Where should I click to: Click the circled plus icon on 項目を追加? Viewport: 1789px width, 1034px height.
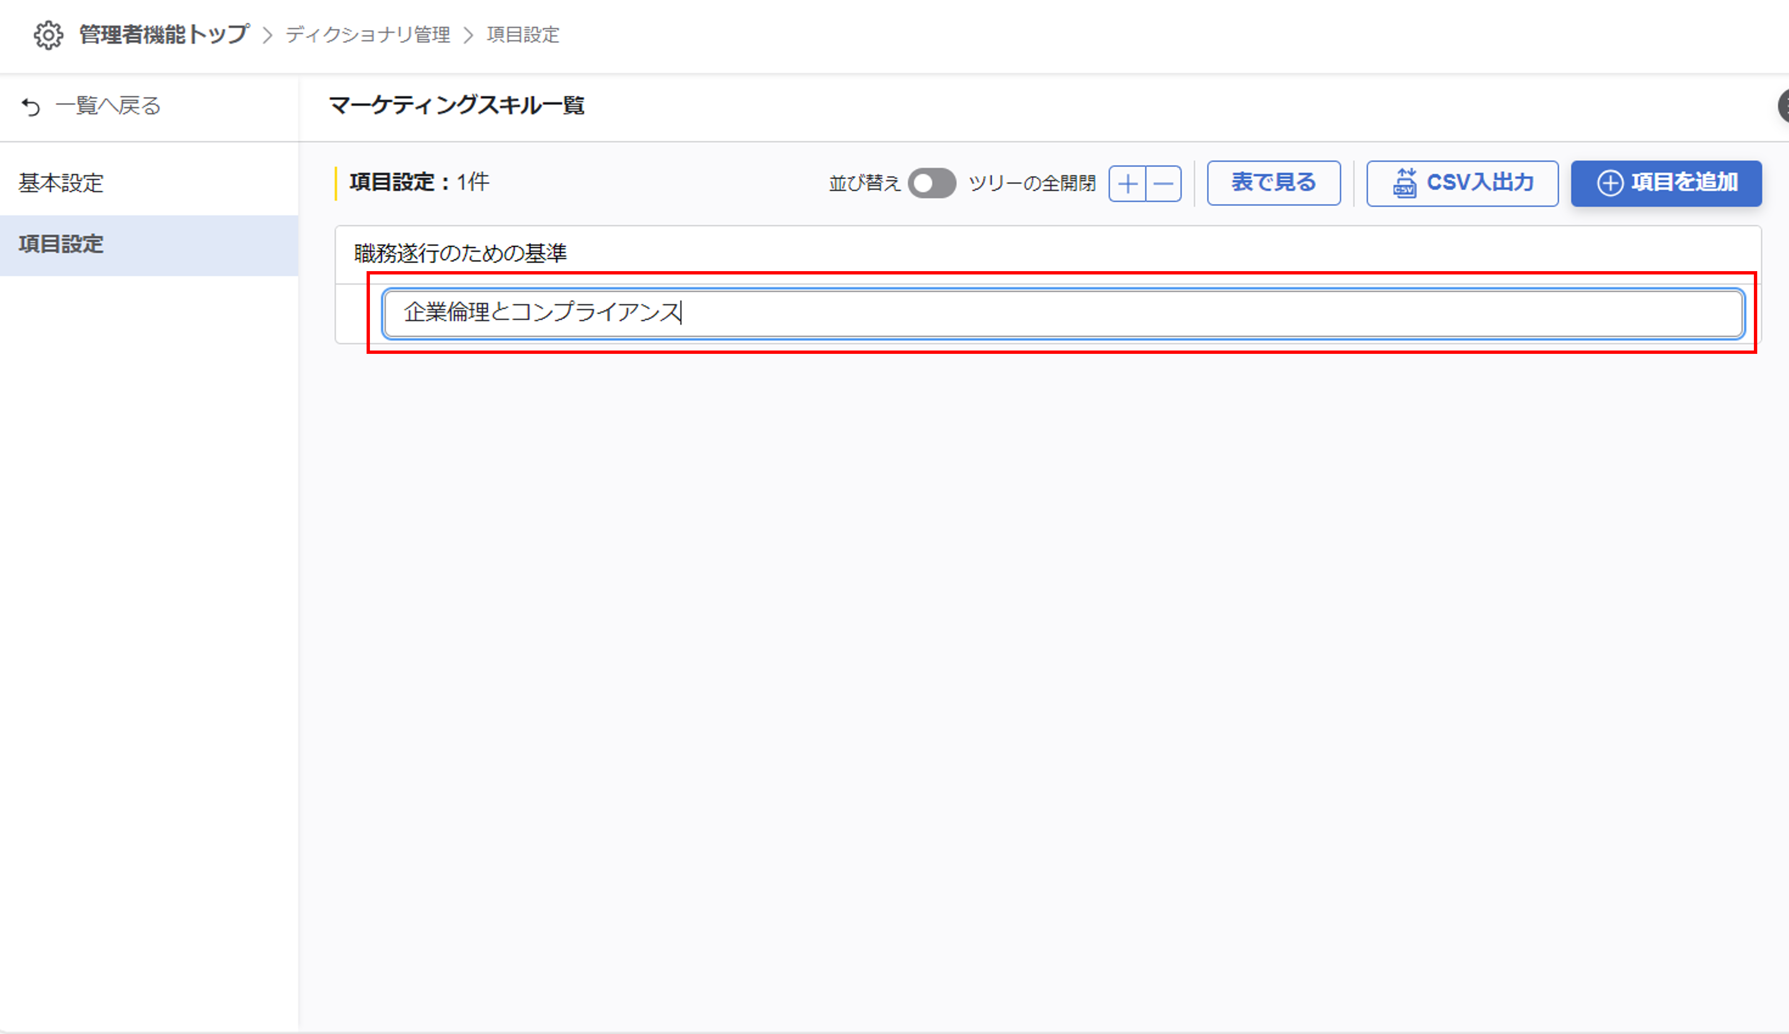point(1609,183)
